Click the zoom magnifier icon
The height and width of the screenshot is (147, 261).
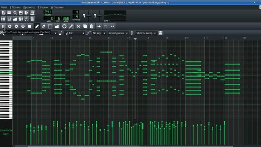point(2,33)
